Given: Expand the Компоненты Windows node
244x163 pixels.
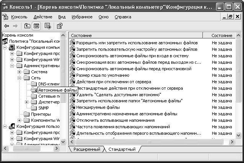Looking at the screenshot, I should coord(19,120).
